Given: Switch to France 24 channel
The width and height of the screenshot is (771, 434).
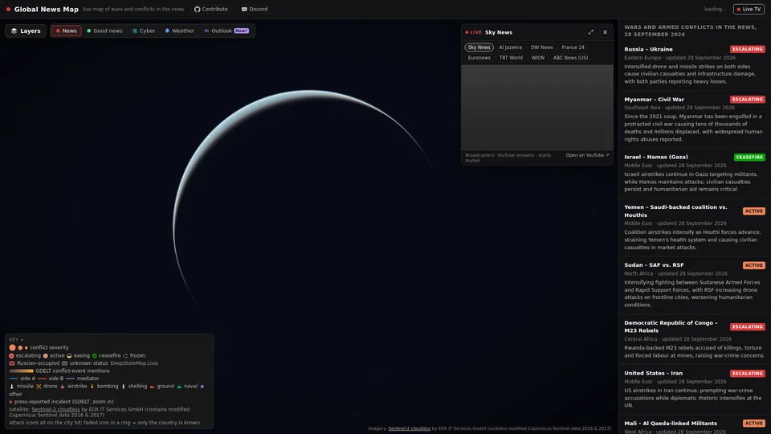Looking at the screenshot, I should tap(573, 47).
